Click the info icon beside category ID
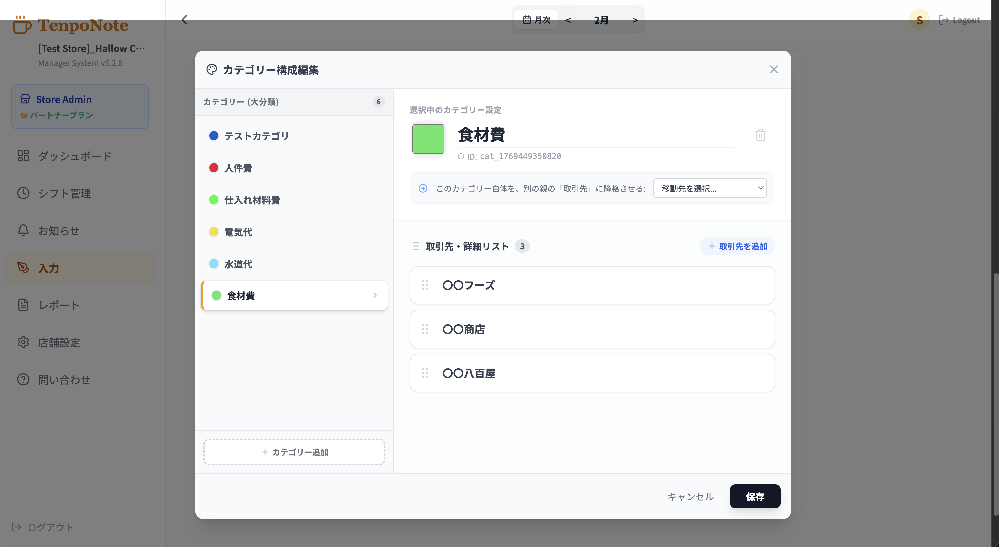The image size is (999, 547). (x=461, y=156)
